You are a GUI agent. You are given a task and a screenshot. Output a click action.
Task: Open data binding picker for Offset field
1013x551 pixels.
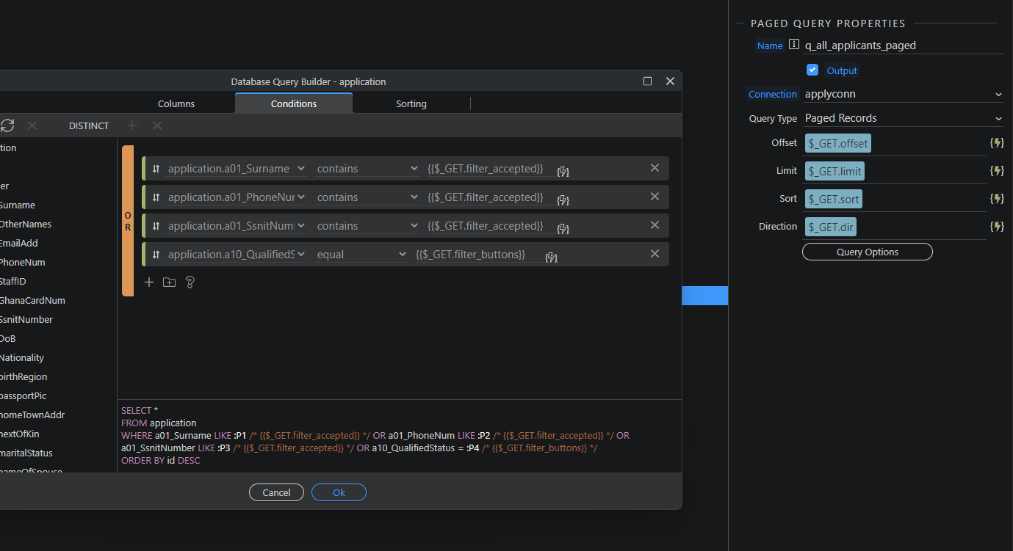(996, 143)
